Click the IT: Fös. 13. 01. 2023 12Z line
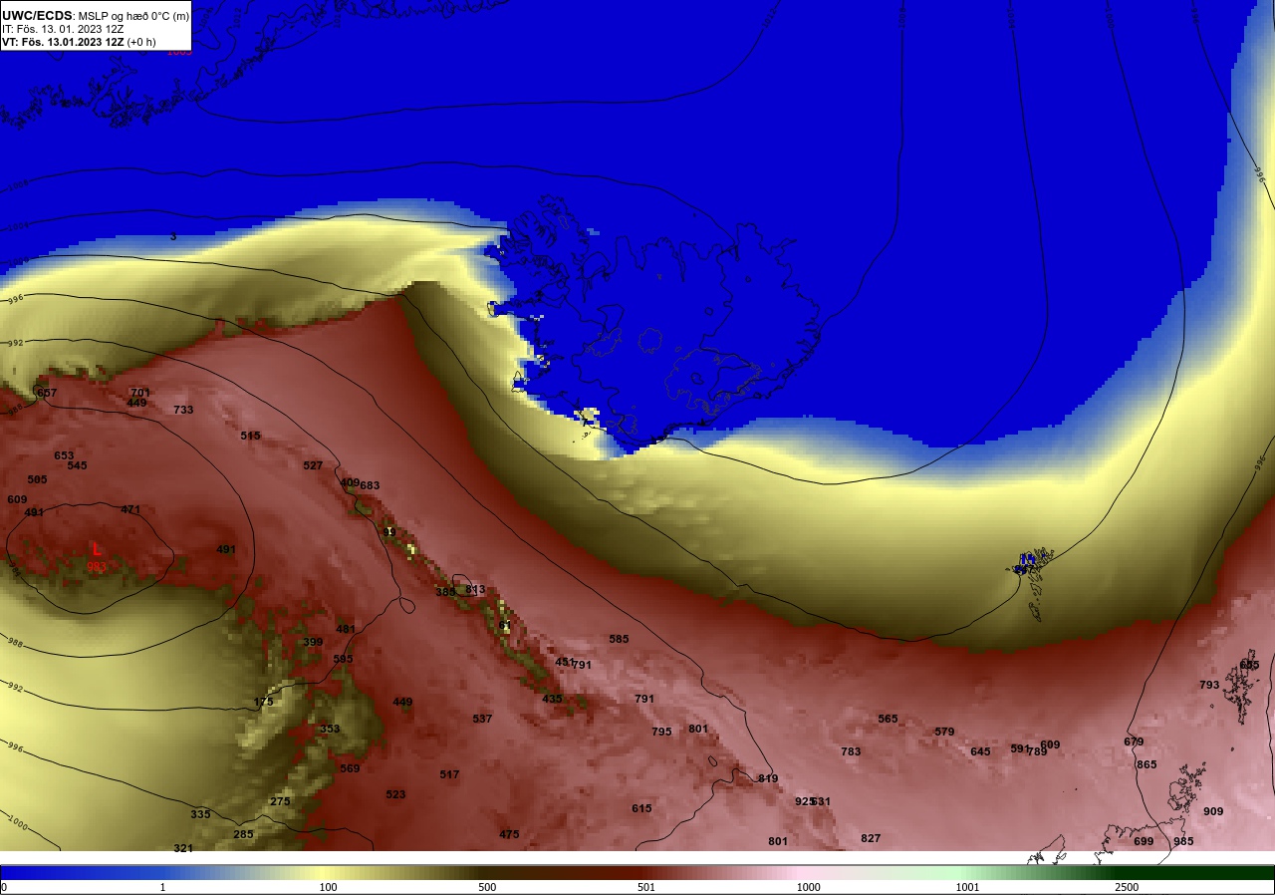This screenshot has height=895, width=1275. [63, 29]
